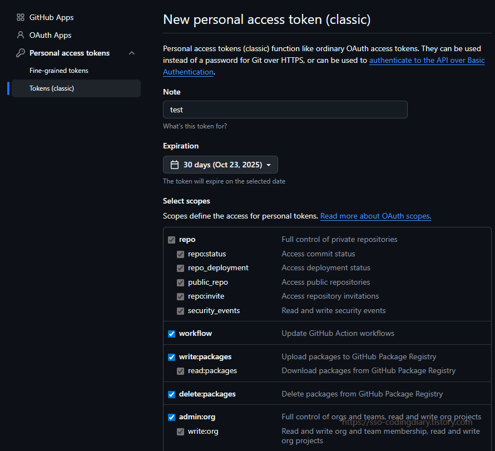Viewport: 495px width, 451px height.
Task: Open GitHub Apps settings page
Action: click(51, 17)
